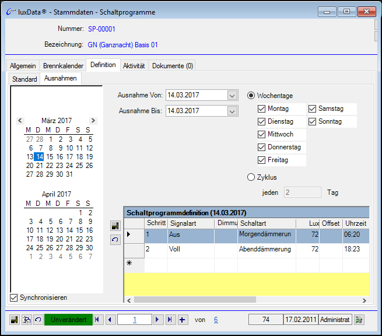
Task: Click the undo icon in bottom toolbar
Action: point(38,320)
